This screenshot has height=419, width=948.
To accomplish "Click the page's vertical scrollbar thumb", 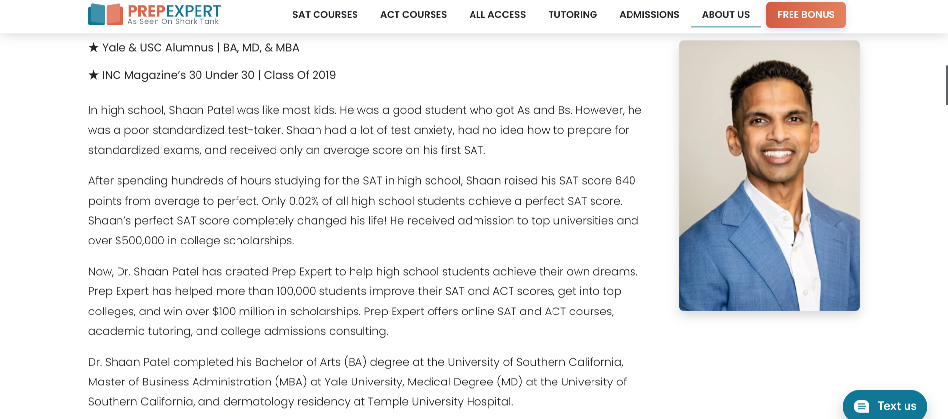I will click(946, 85).
